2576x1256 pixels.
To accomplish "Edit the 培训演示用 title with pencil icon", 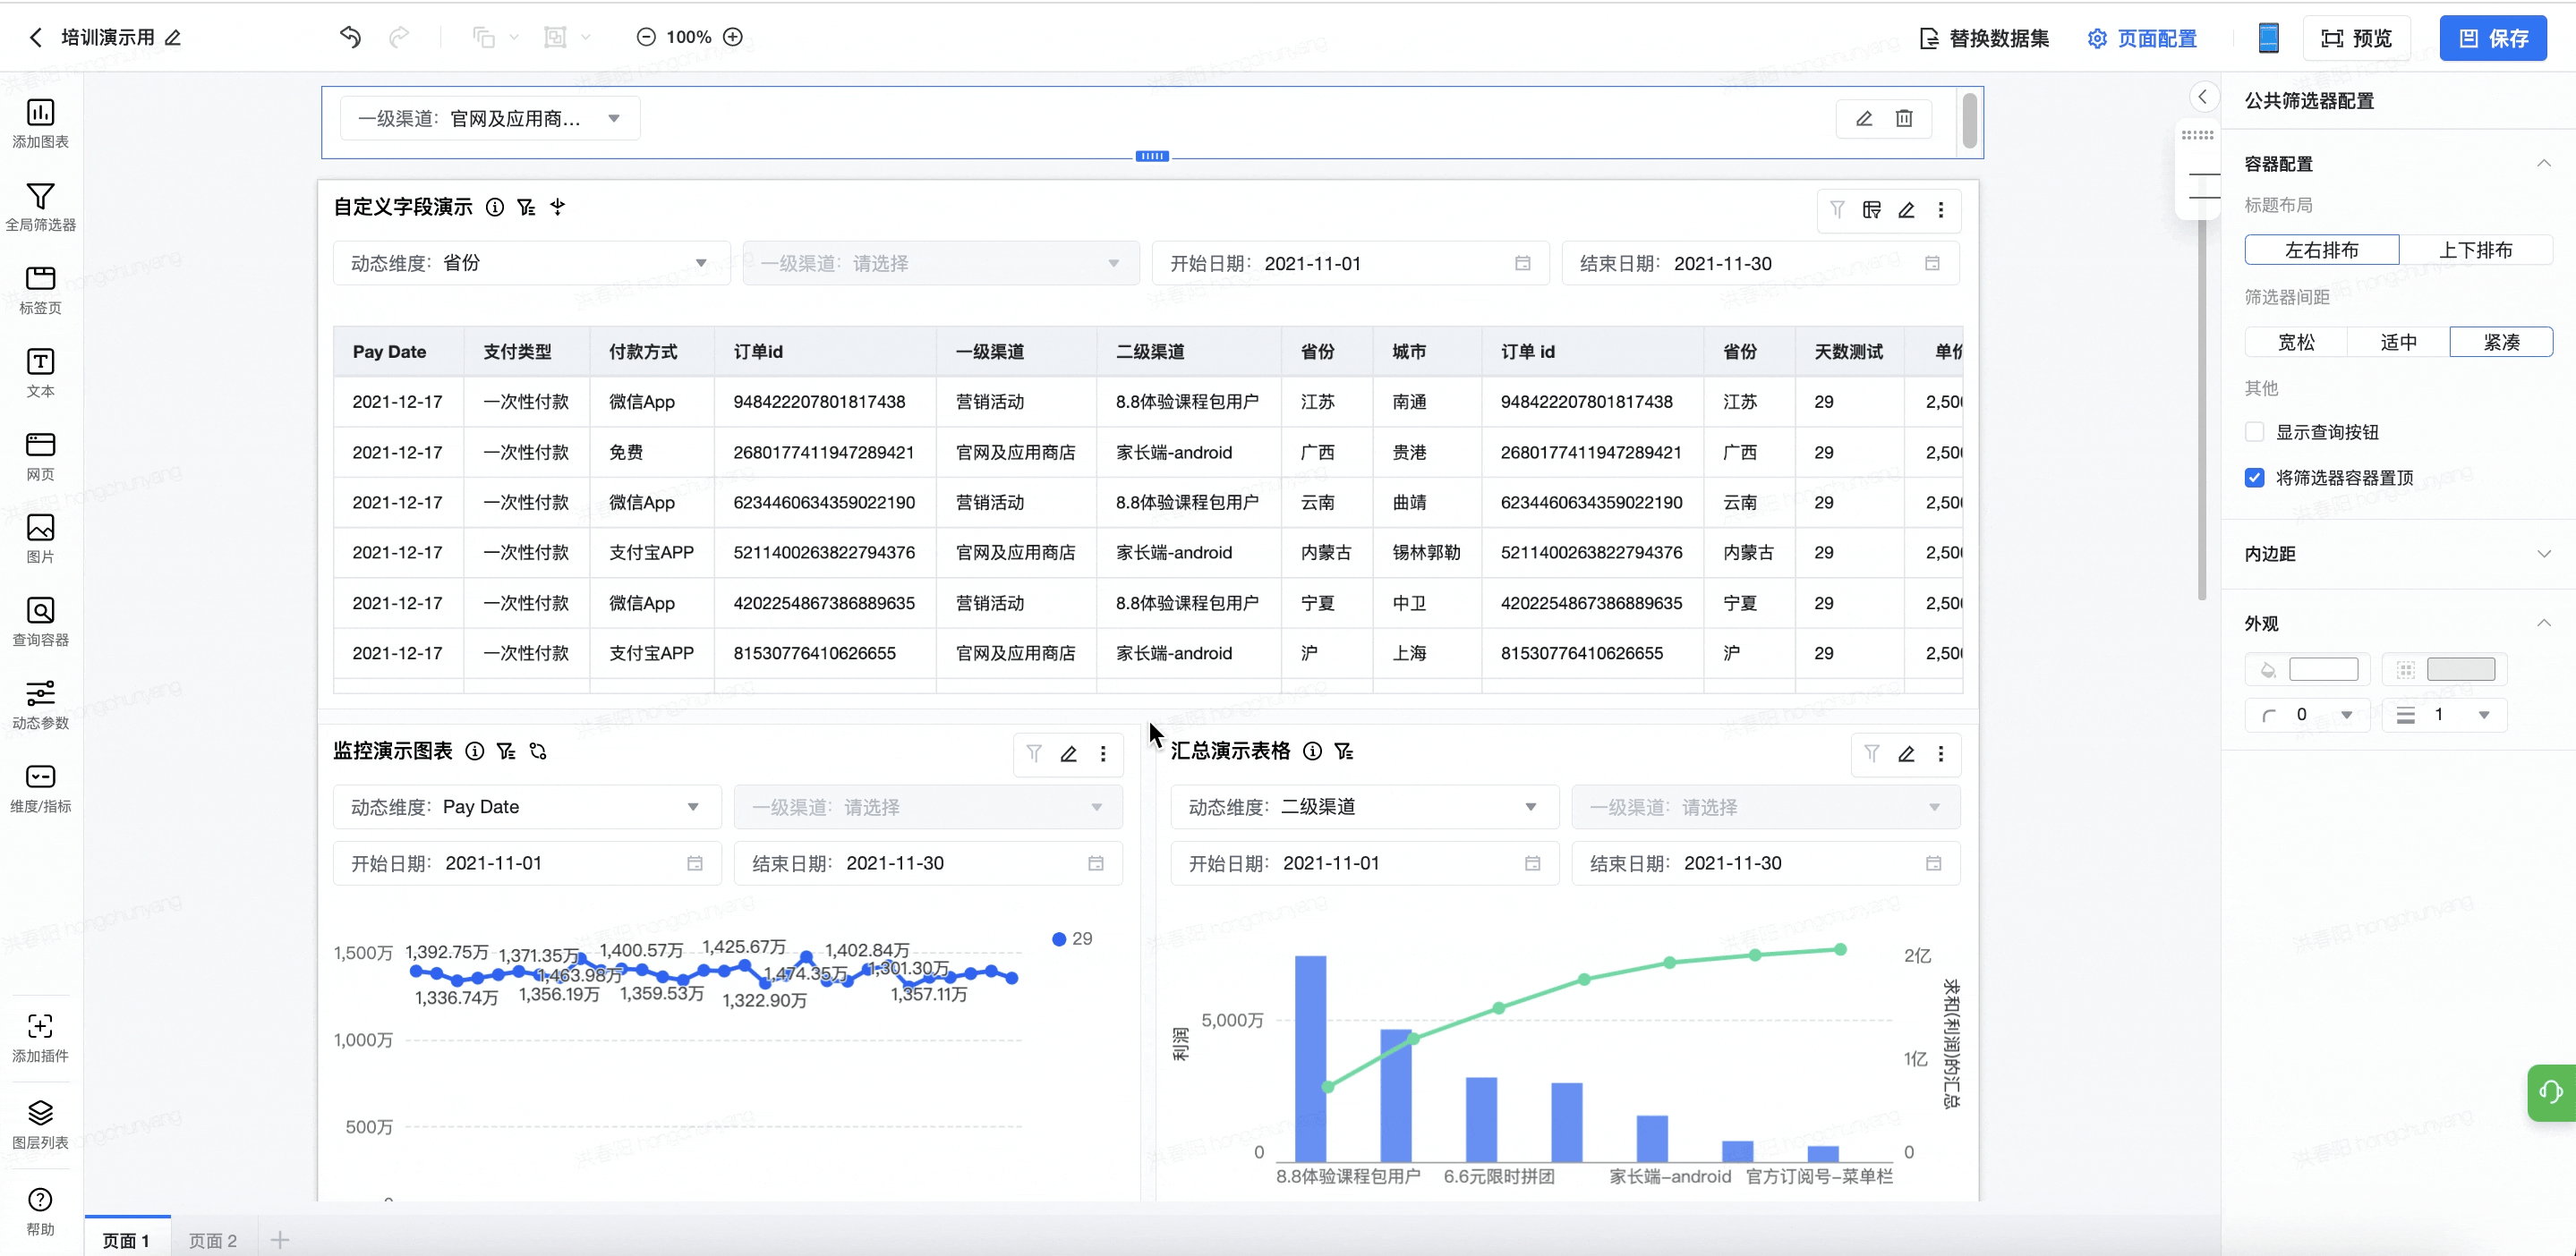I will 173,38.
